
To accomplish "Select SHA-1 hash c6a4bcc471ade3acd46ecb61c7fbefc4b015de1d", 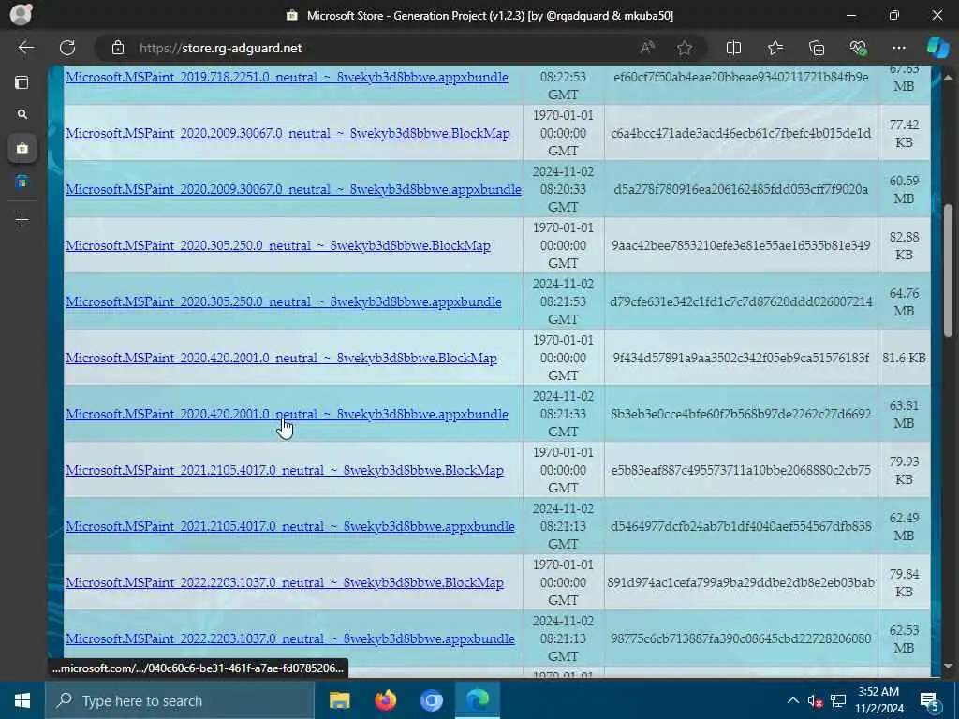I will tap(741, 133).
